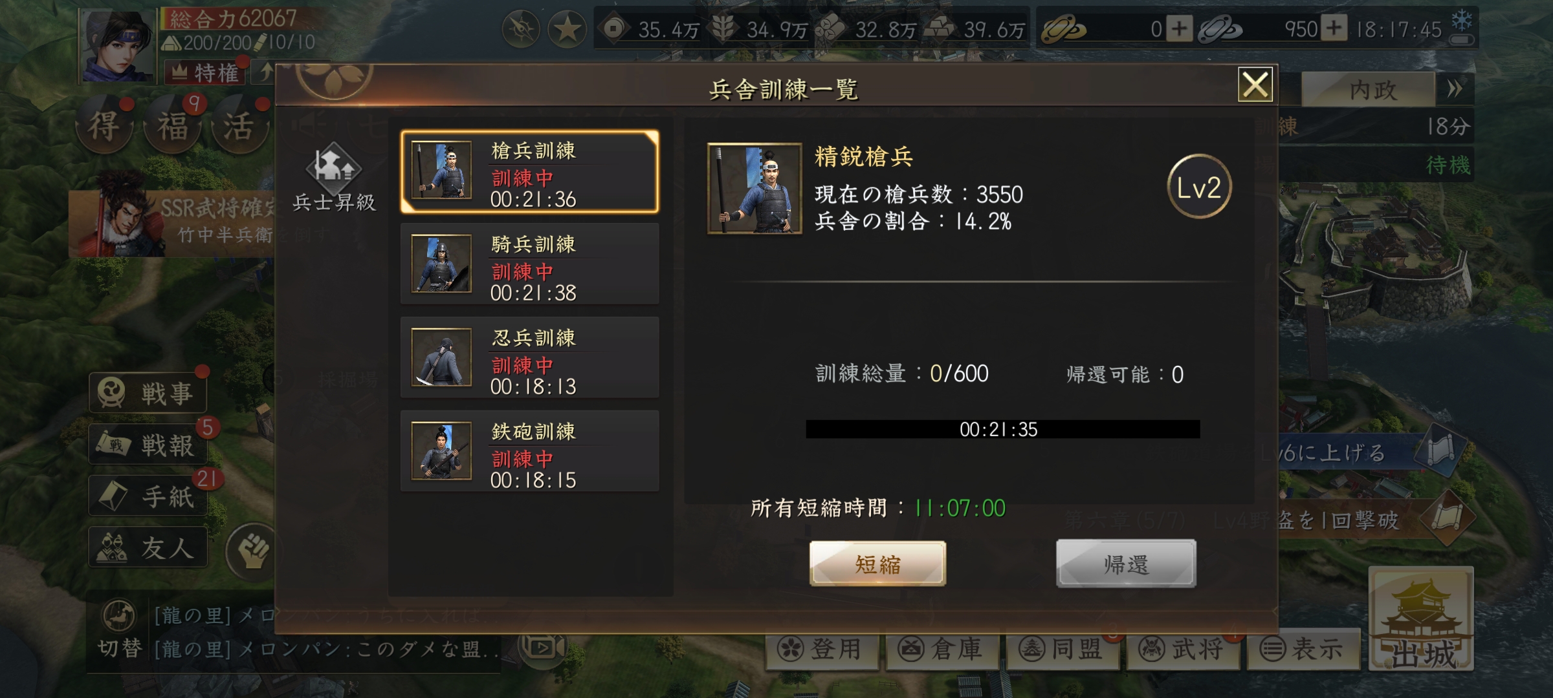
Task: Expand the 内政 panel double arrow
Action: [1454, 89]
